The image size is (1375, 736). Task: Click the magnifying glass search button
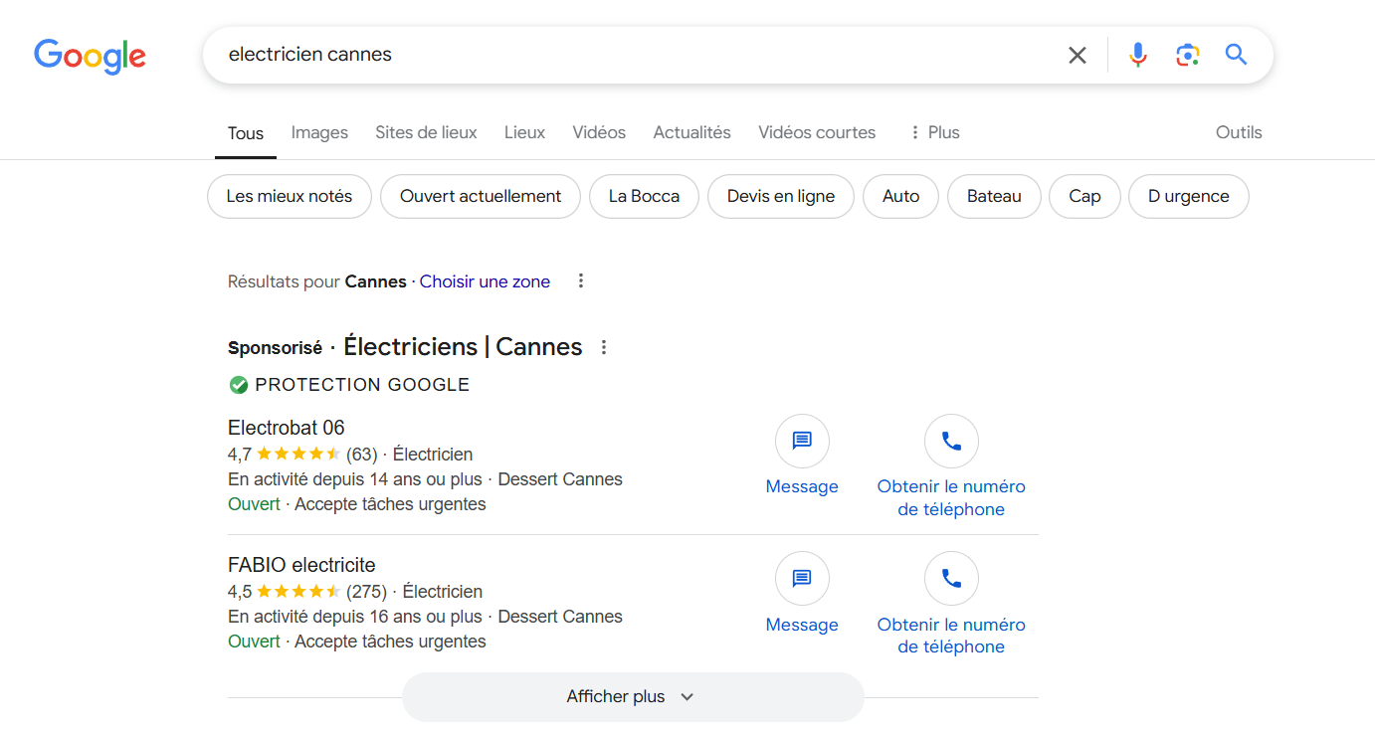tap(1236, 55)
